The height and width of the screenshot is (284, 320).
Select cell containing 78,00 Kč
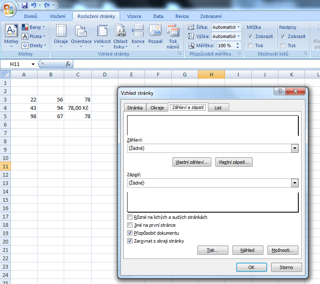pyautogui.click(x=78, y=108)
